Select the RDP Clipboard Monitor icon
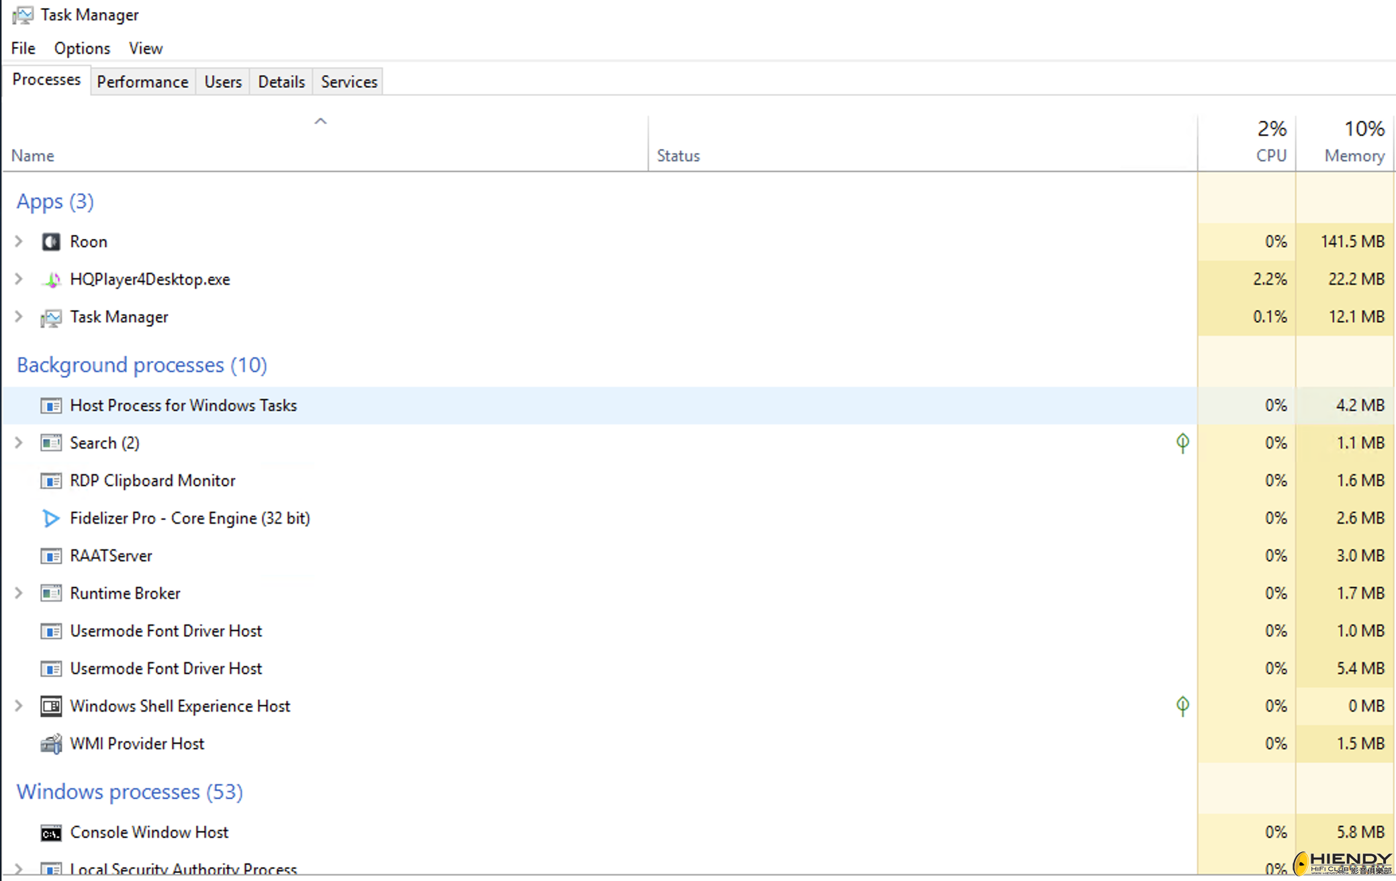This screenshot has height=881, width=1396. coord(50,480)
